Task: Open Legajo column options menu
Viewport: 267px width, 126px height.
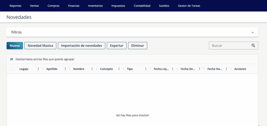Action: click(x=38, y=69)
